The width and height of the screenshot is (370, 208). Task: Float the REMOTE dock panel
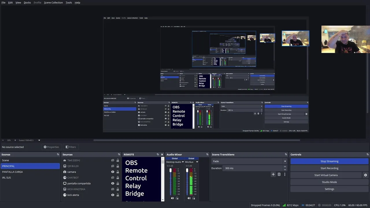point(158,155)
